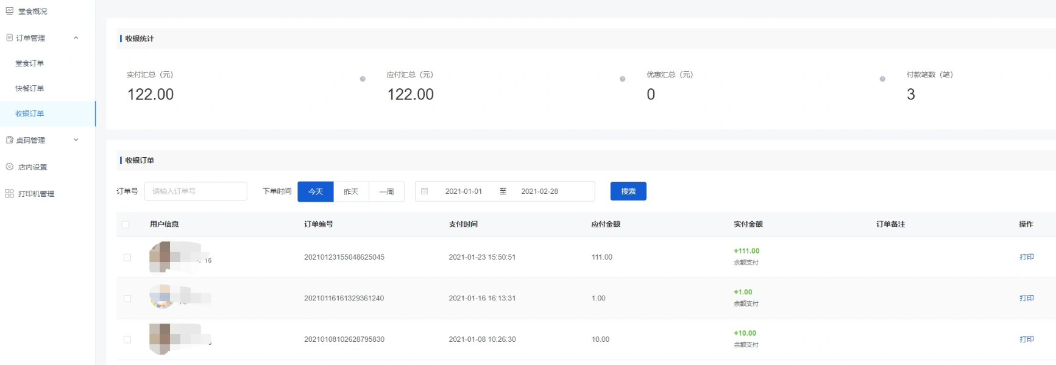Click the +10.00 paid amount

point(745,333)
